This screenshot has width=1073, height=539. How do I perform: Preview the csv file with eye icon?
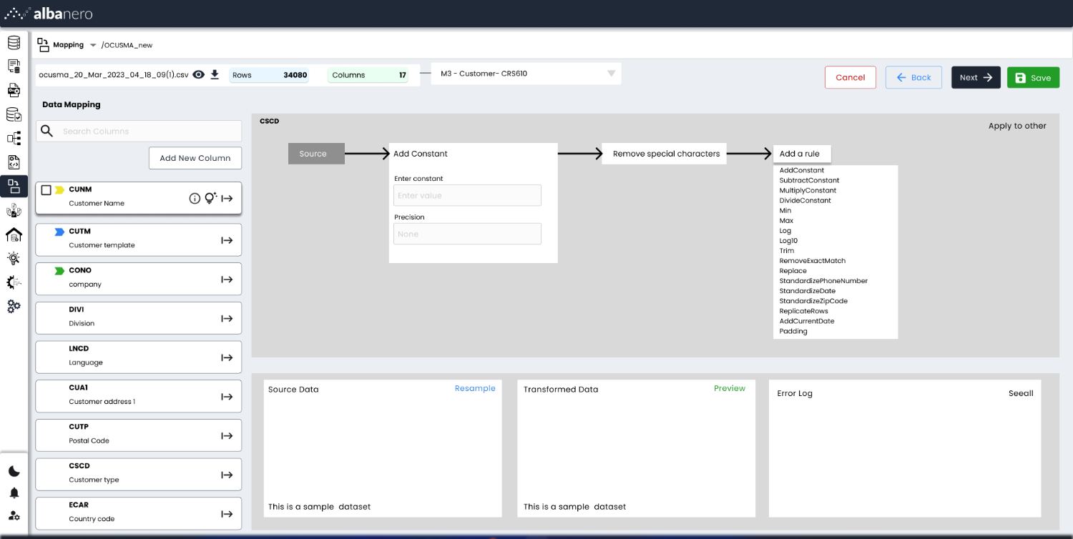click(199, 74)
